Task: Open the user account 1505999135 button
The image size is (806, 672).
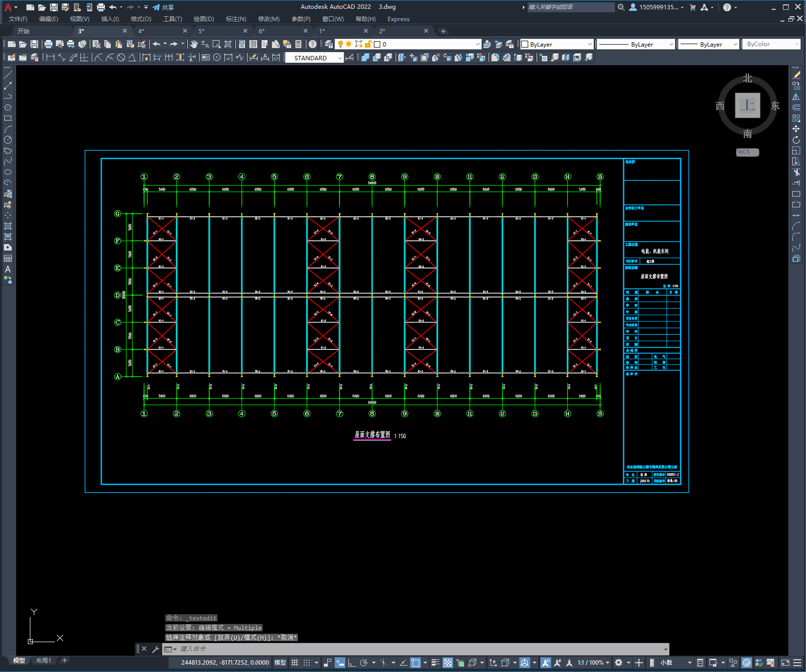Action: (x=656, y=7)
